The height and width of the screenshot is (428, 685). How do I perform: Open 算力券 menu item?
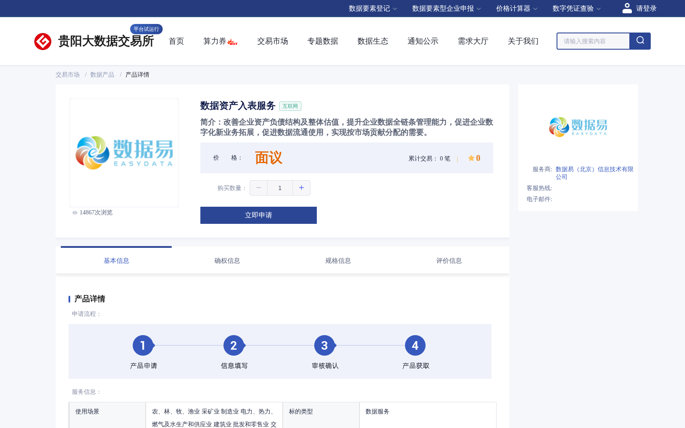click(x=214, y=41)
